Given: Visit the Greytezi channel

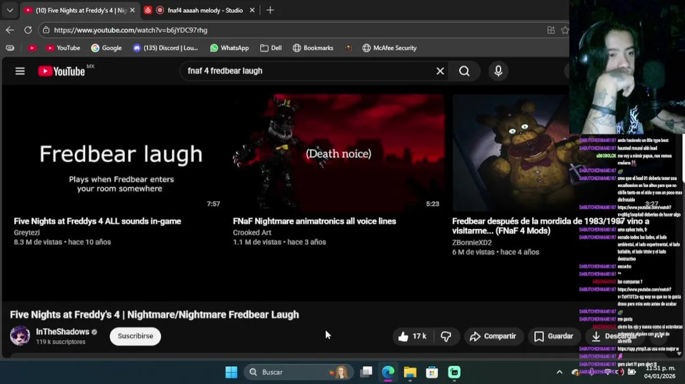Looking at the screenshot, I should tap(27, 233).
